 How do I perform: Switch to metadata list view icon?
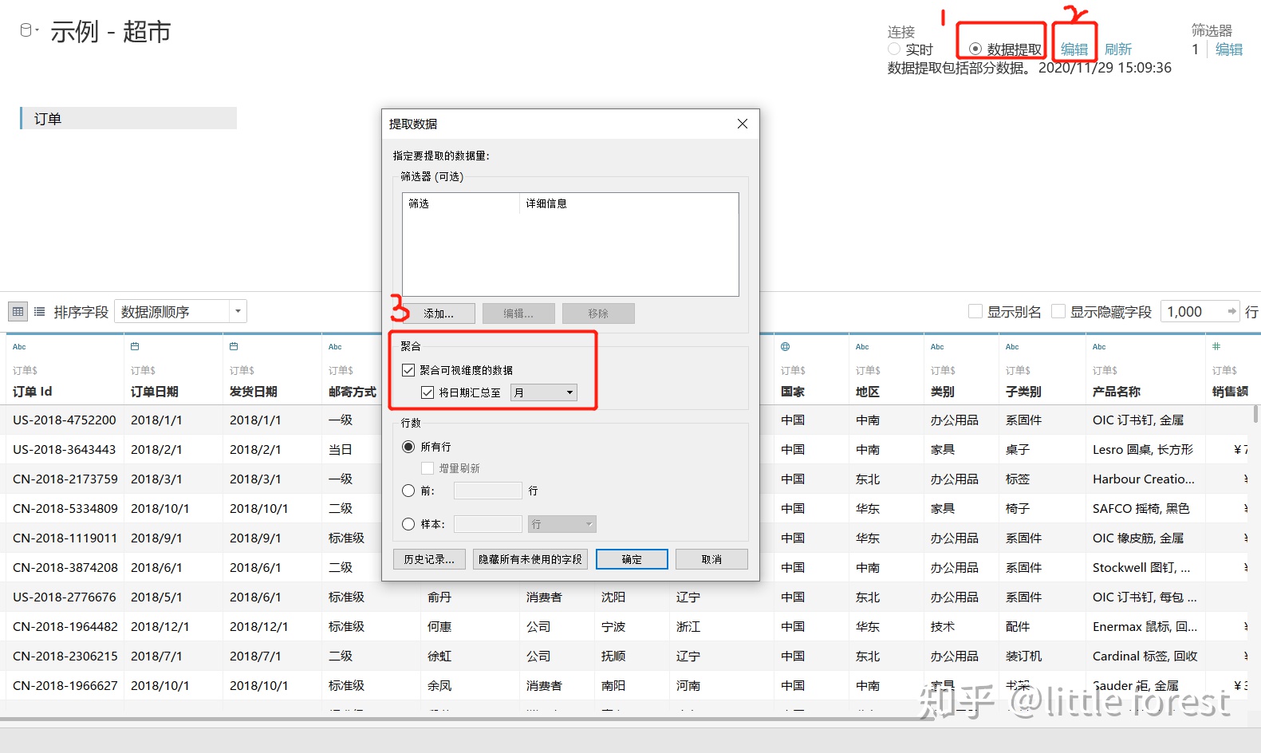pyautogui.click(x=39, y=312)
